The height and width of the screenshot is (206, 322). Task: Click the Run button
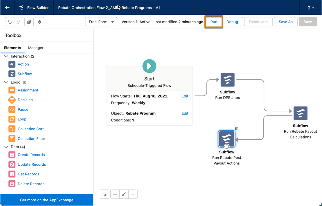[x=214, y=22]
